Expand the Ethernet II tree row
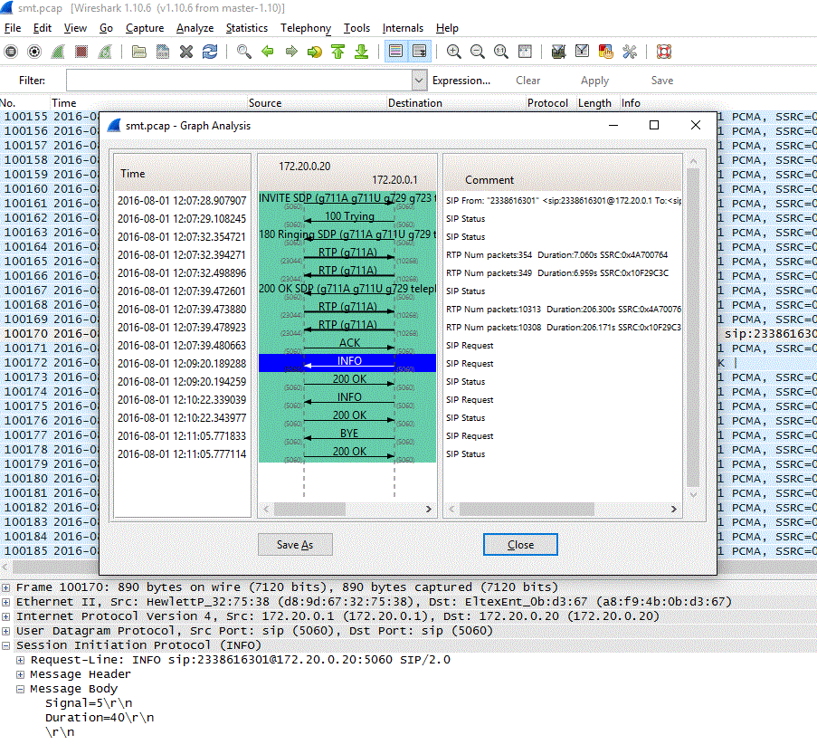The width and height of the screenshot is (817, 754). [5, 602]
